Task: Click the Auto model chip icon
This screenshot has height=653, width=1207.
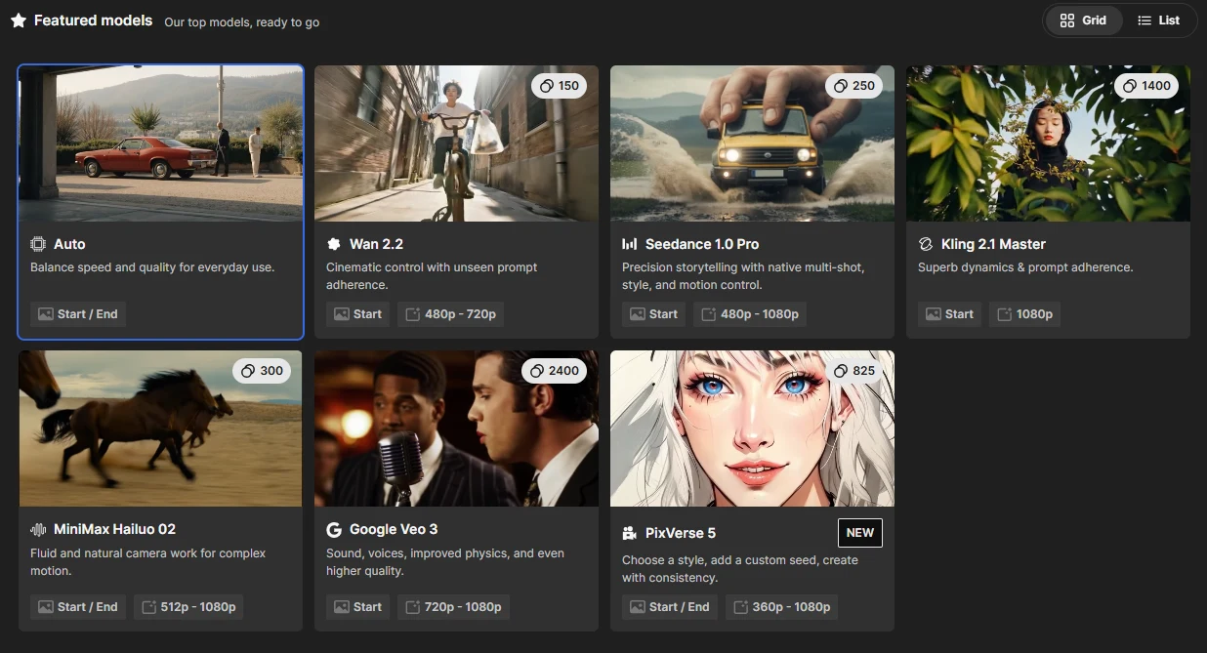Action: (38, 244)
